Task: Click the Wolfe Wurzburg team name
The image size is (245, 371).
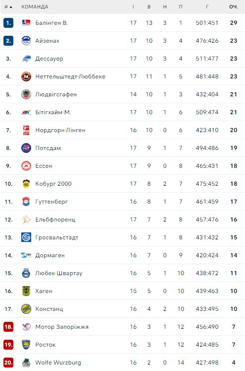Action: point(58,363)
